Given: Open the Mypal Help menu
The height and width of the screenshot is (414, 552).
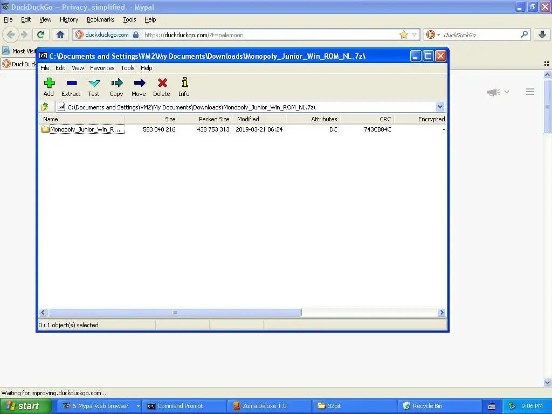Looking at the screenshot, I should pos(150,20).
